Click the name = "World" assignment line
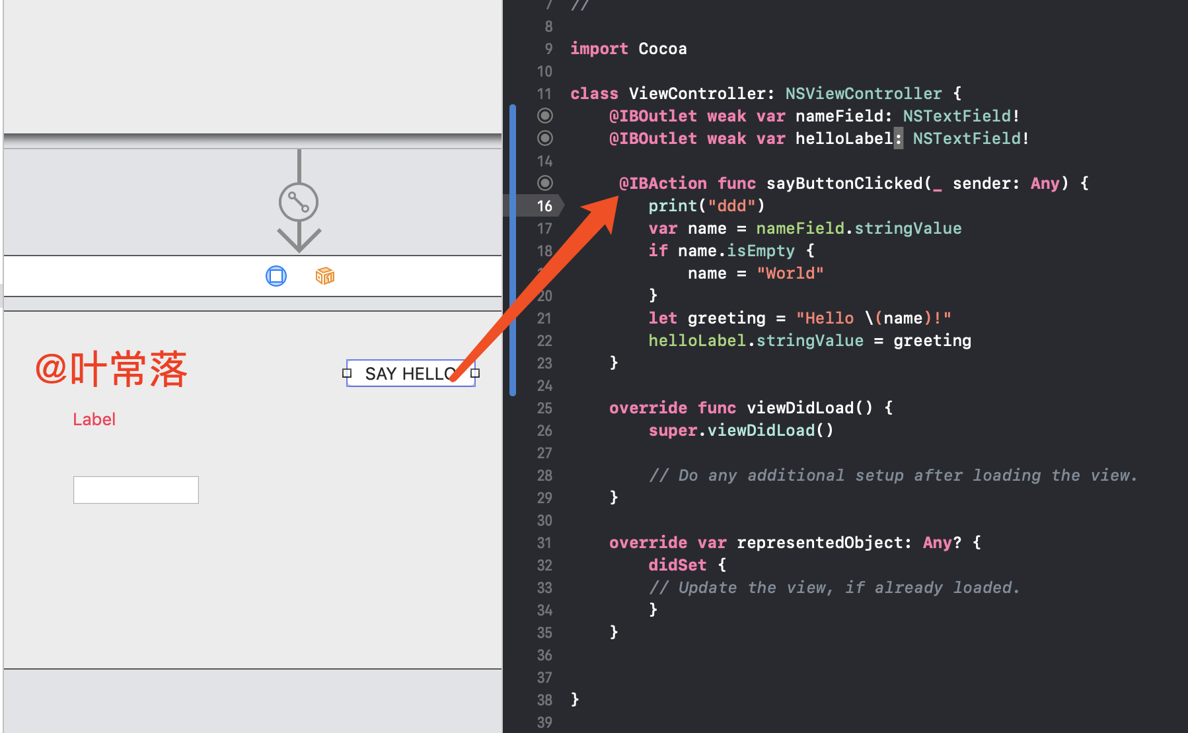Viewport: 1188px width, 733px height. click(x=756, y=273)
